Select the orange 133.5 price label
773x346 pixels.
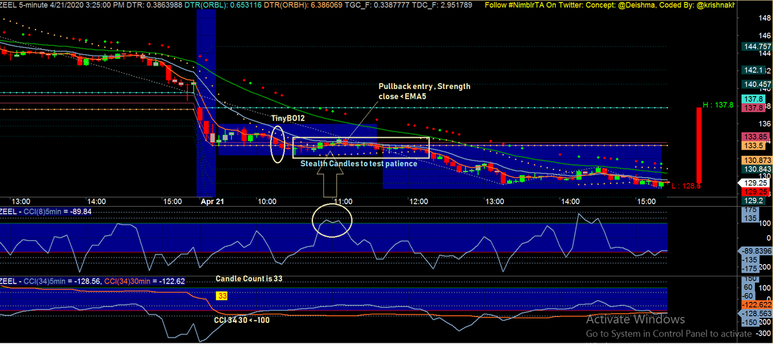753,146
